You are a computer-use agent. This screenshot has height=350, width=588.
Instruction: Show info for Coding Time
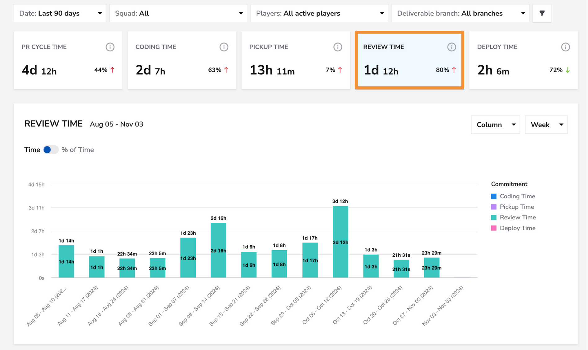pyautogui.click(x=224, y=47)
